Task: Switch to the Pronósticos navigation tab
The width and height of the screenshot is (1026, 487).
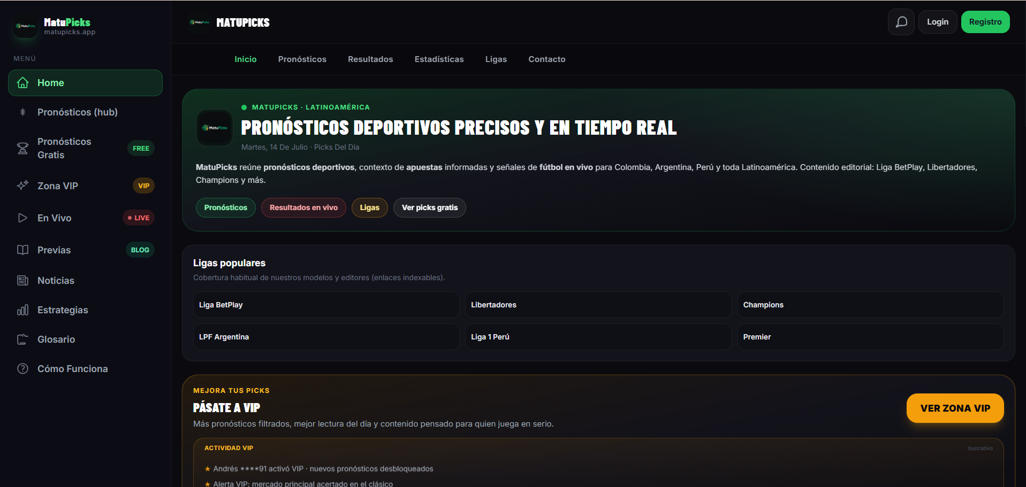Action: tap(302, 59)
